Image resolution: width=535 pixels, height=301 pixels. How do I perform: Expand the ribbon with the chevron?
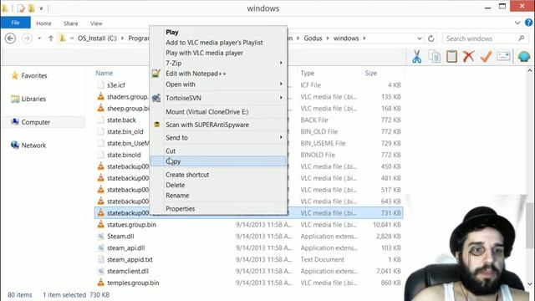[x=517, y=23]
